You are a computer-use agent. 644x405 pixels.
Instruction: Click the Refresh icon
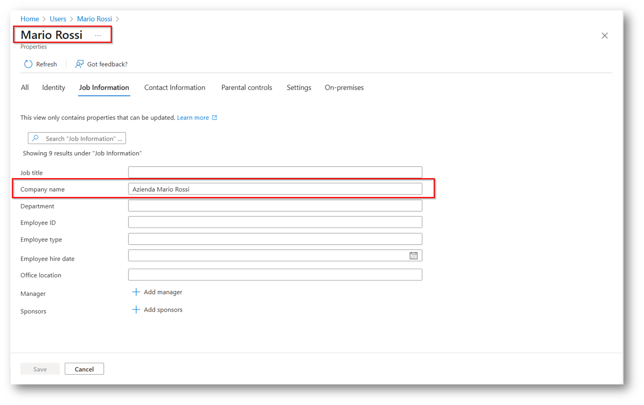click(x=28, y=64)
